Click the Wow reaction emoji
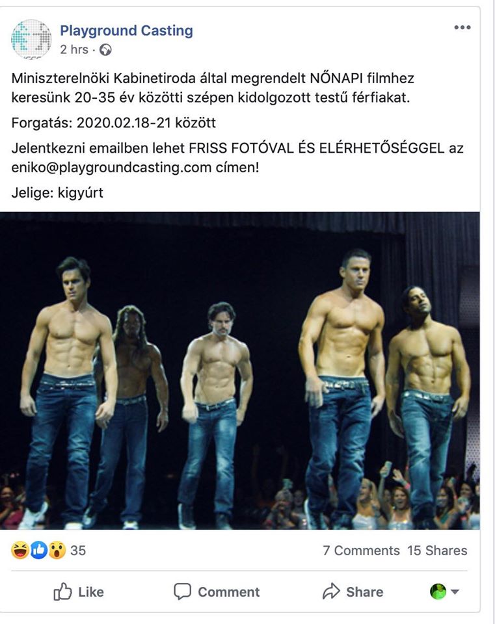This screenshot has width=495, height=624. pos(57,551)
